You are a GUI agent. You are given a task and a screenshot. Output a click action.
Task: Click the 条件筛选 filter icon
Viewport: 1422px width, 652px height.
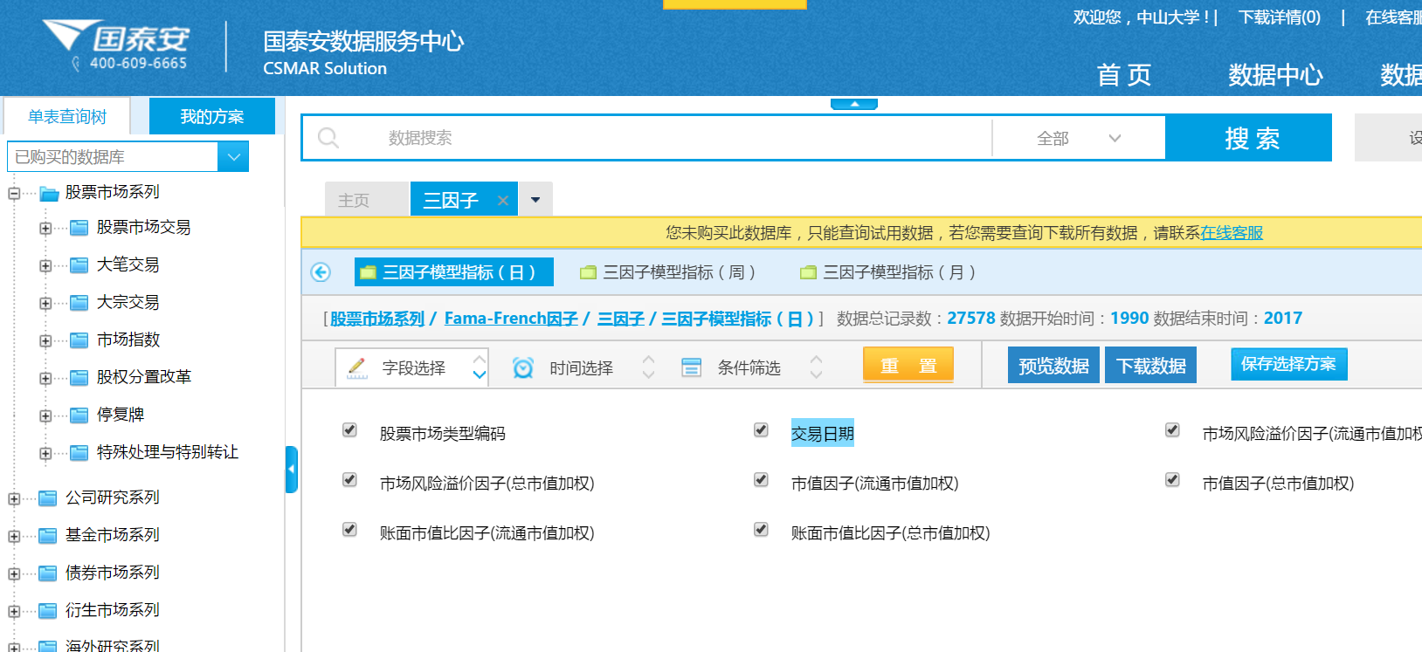(691, 368)
